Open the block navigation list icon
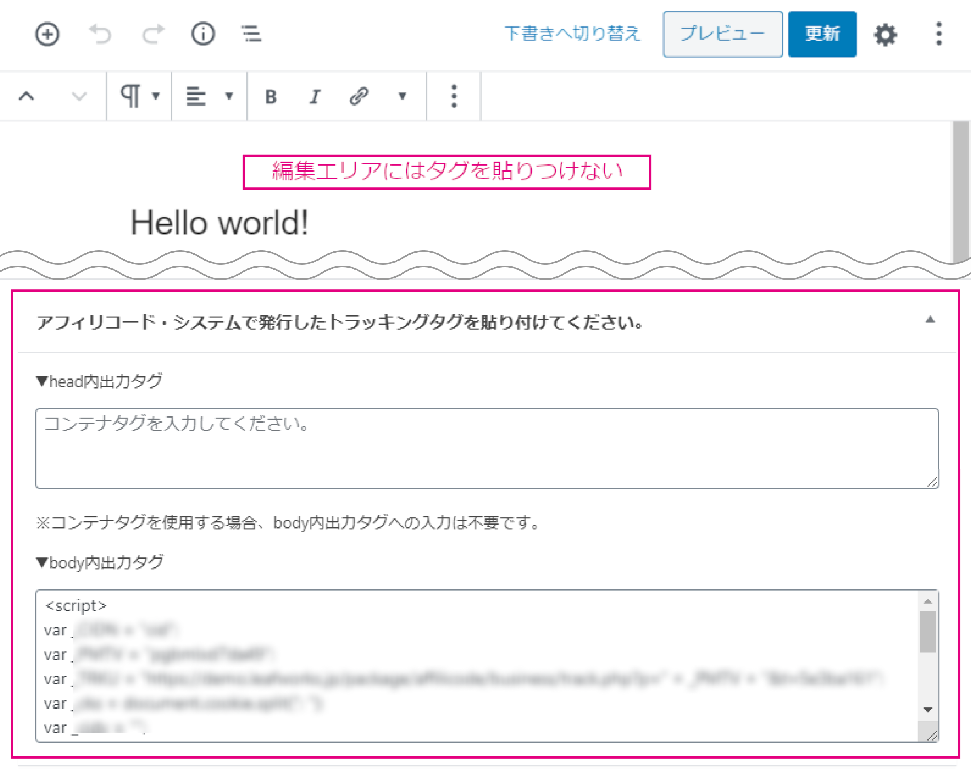Screen dimensions: 971x769 point(251,34)
